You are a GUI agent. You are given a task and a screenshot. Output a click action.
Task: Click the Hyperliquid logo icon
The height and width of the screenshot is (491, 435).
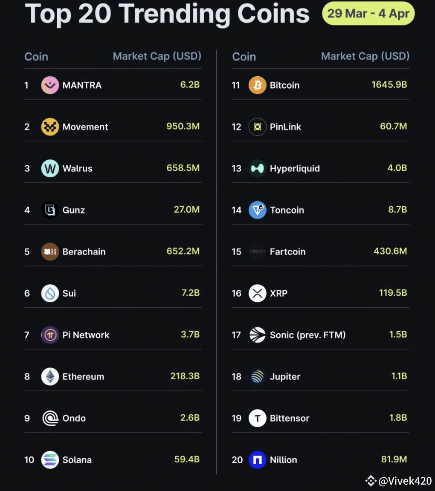258,168
